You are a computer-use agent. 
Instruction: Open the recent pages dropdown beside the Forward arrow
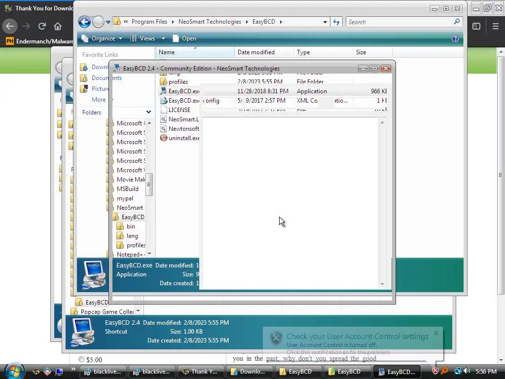coord(108,22)
